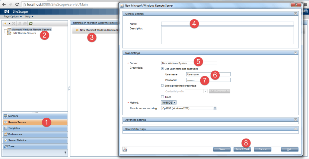
Task: Expand the Advanced Settings section
Action: [x=295, y=120]
